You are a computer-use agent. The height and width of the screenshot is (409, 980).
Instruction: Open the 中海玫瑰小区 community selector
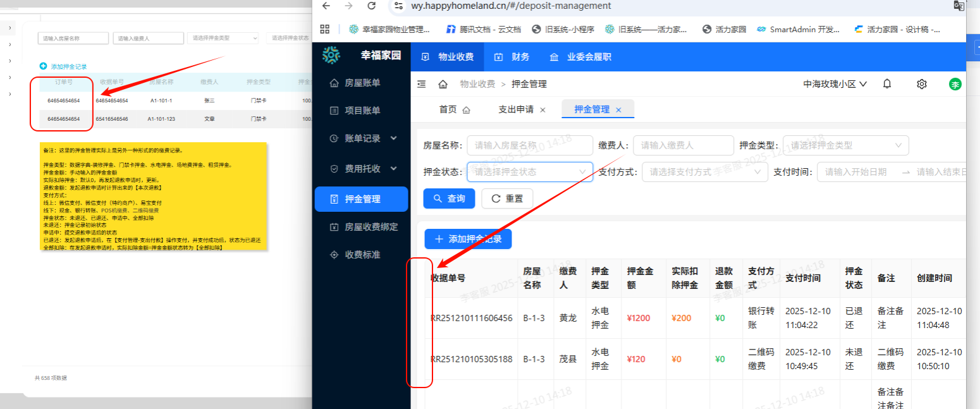[x=835, y=83]
